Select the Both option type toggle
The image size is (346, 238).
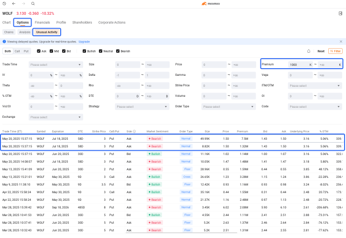(x=8, y=51)
